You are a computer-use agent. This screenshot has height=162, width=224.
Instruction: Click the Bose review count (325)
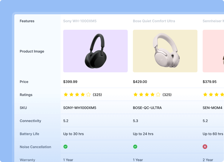coord(167,95)
